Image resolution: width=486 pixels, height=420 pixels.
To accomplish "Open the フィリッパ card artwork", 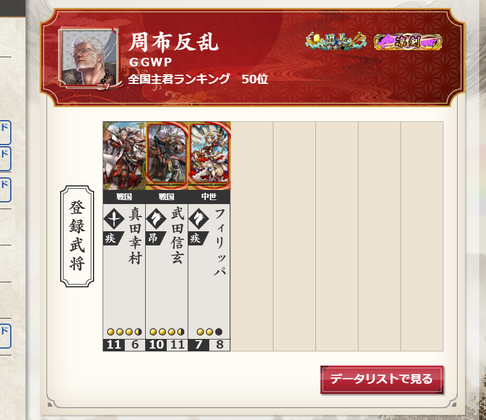I will click(209, 156).
